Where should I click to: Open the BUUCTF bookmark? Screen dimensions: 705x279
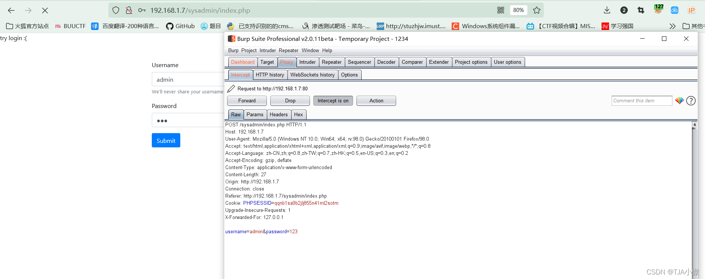(x=70, y=26)
